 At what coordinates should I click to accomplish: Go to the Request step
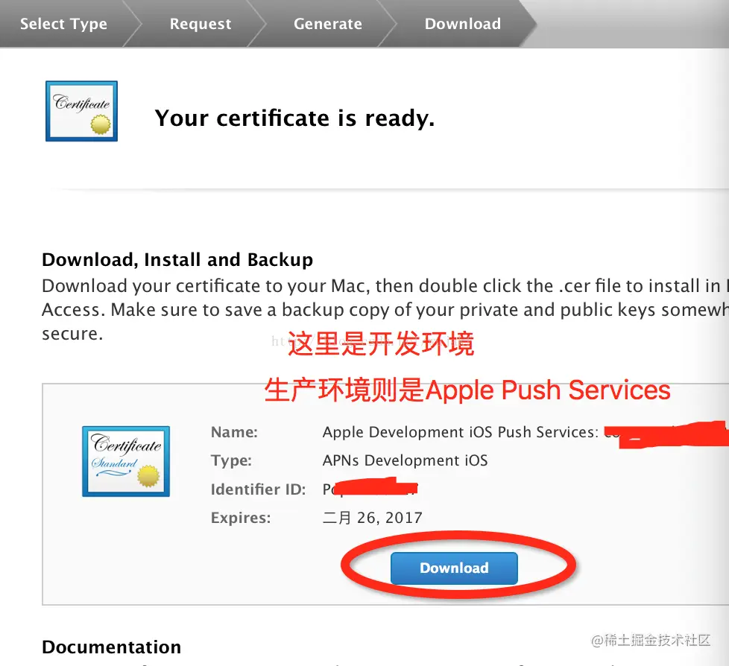(x=201, y=24)
